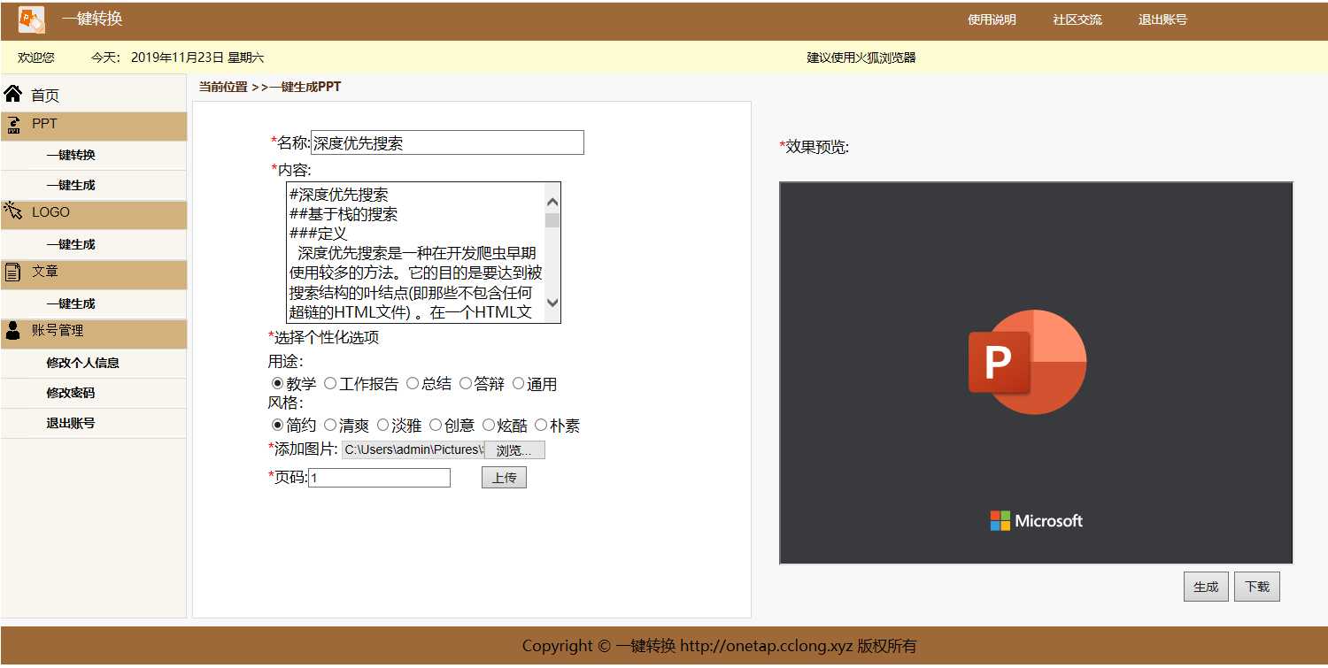Click the PPT preview thumbnail area

[1036, 372]
